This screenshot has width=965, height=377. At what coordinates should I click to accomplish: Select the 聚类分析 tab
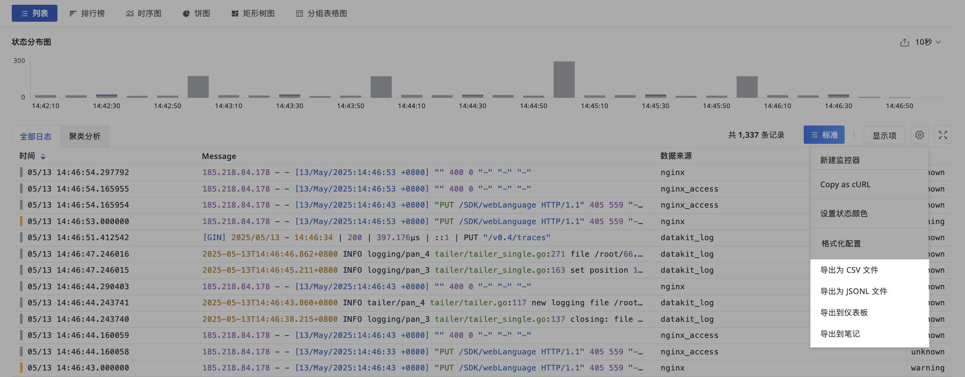(x=85, y=136)
